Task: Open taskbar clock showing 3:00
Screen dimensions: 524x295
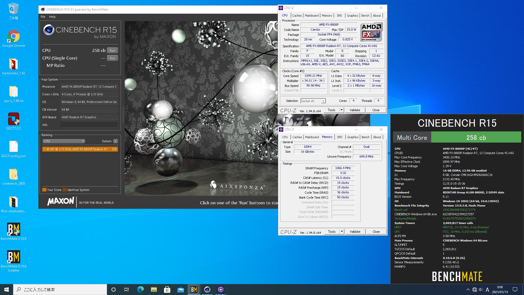Action: pyautogui.click(x=500, y=290)
